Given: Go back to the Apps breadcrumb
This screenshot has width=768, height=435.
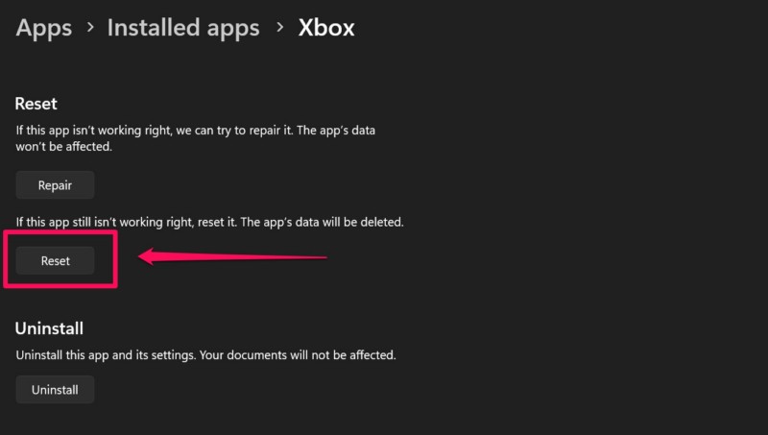Looking at the screenshot, I should tap(44, 28).
